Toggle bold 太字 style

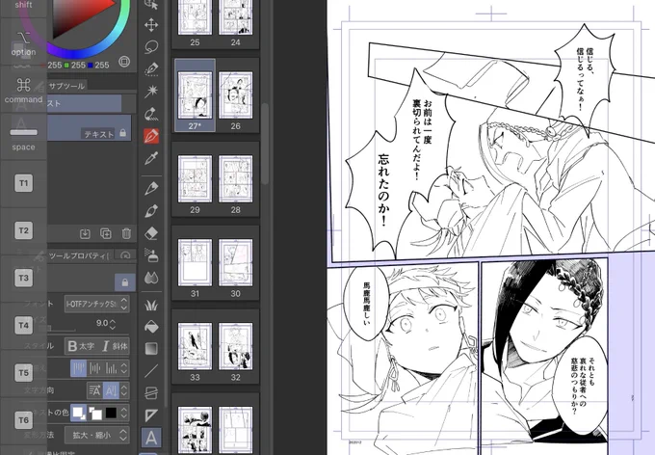(x=82, y=346)
